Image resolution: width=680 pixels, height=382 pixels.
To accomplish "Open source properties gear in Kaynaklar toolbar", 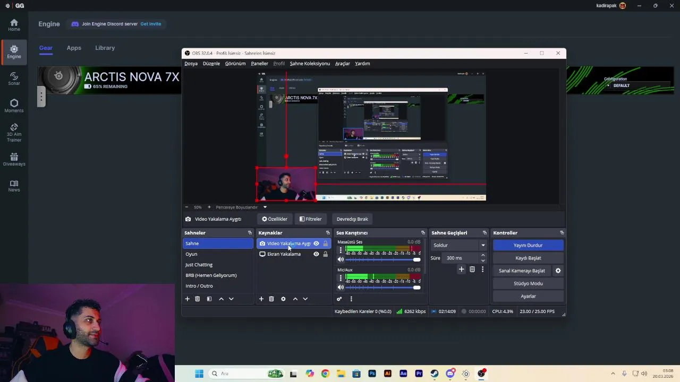I will tap(283, 299).
